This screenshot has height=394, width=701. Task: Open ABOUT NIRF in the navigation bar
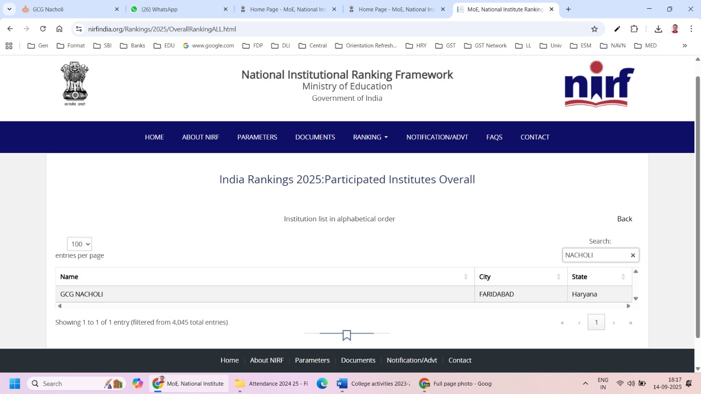point(201,137)
